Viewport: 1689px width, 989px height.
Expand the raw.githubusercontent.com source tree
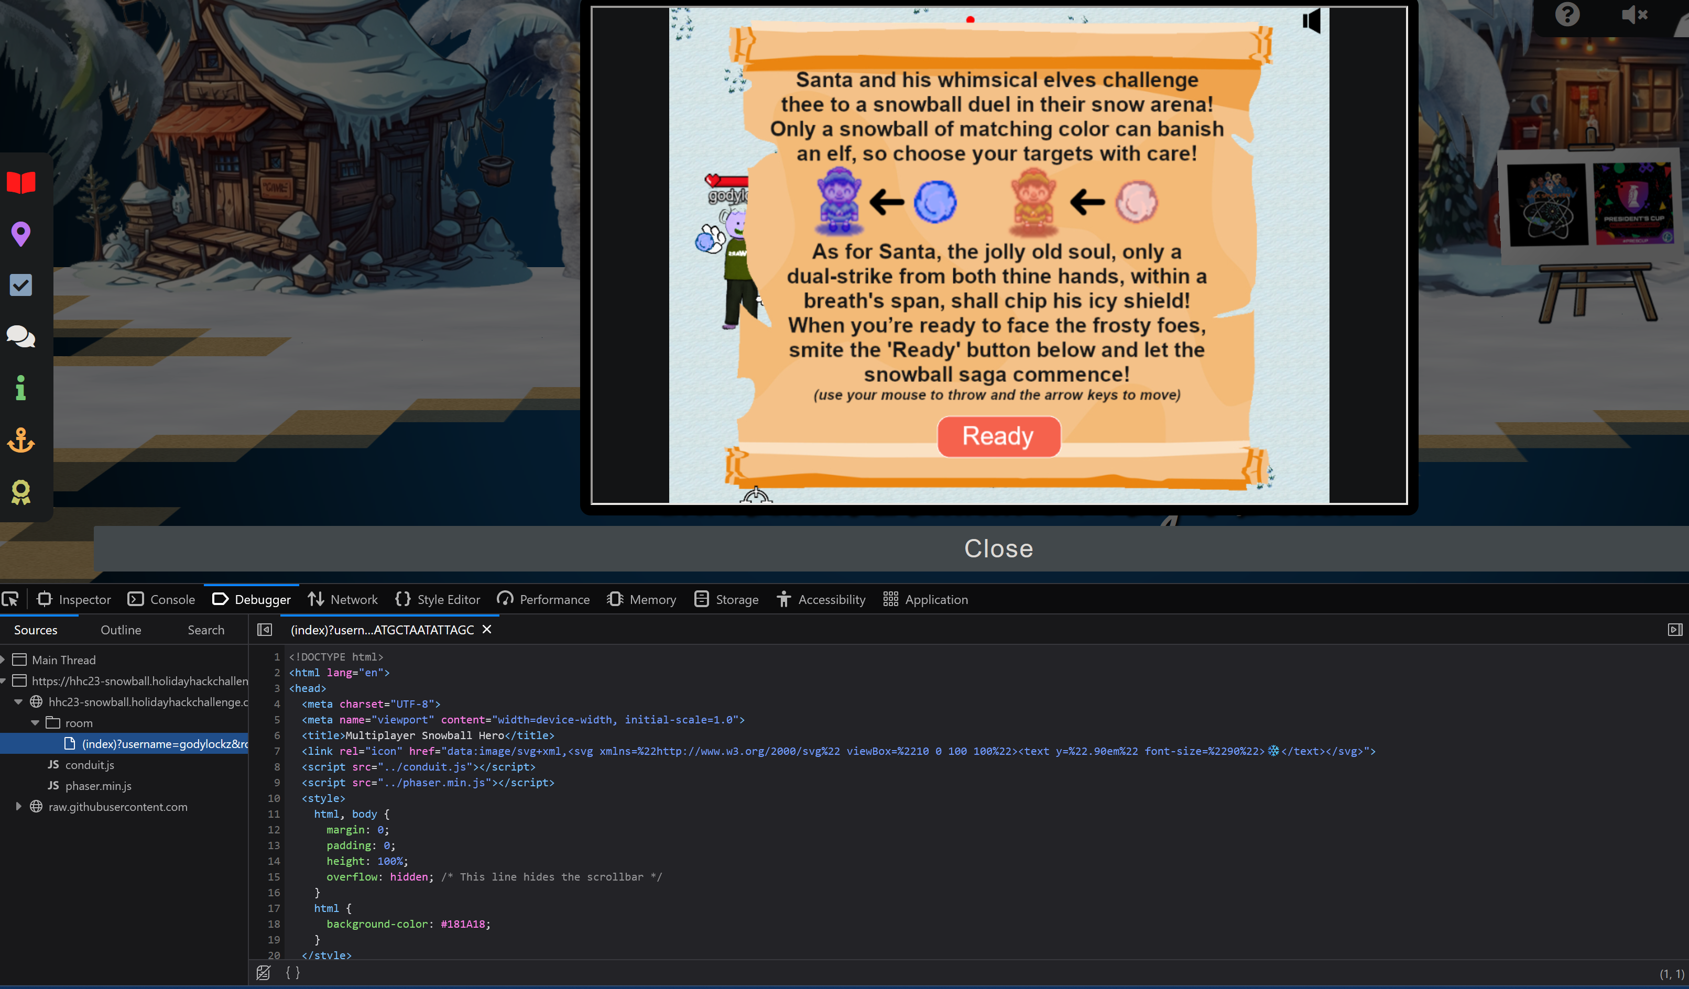pos(19,807)
